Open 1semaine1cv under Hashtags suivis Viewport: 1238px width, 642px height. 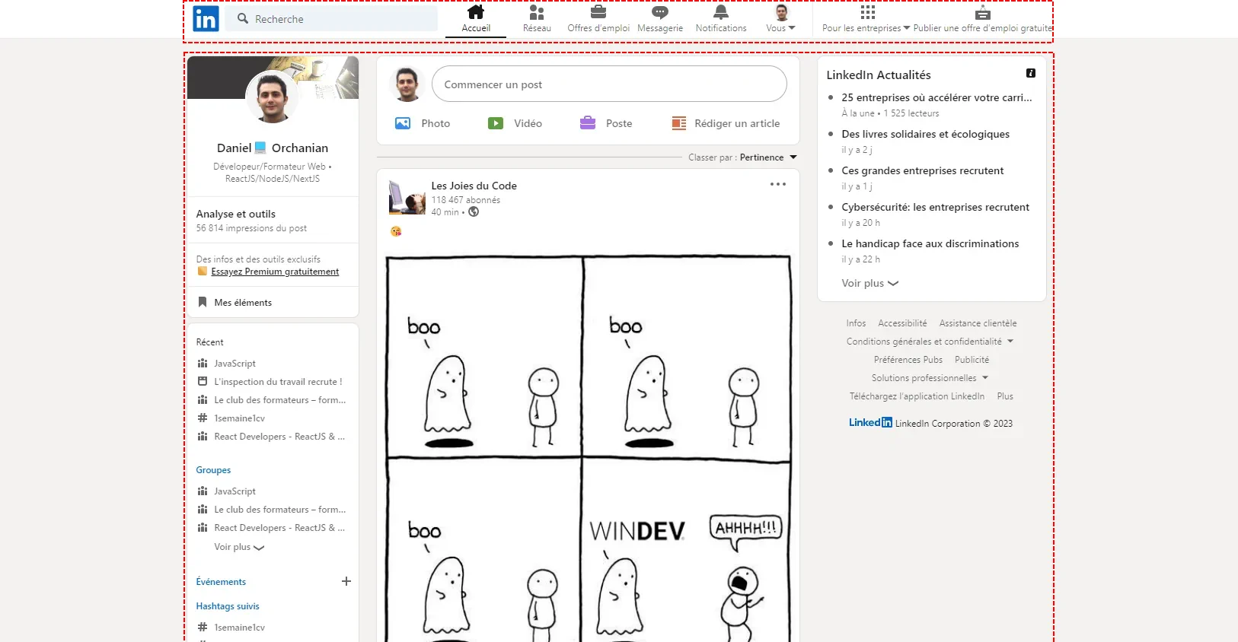coord(239,628)
